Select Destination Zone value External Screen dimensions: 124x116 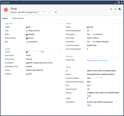pyautogui.click(x=29, y=67)
